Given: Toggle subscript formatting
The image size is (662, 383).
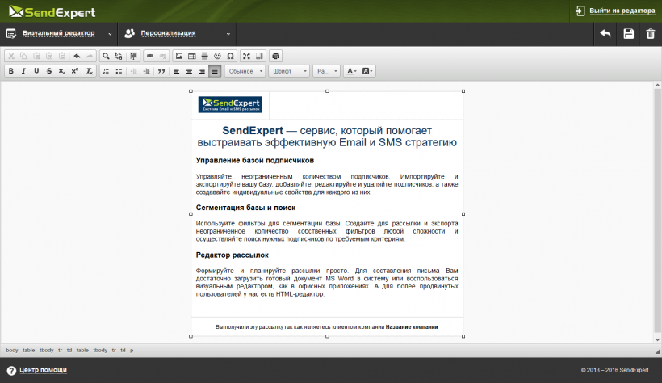Looking at the screenshot, I should coord(62,71).
